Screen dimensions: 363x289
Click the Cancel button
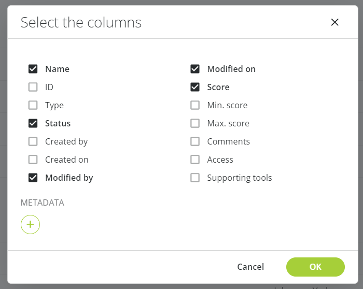click(x=250, y=267)
